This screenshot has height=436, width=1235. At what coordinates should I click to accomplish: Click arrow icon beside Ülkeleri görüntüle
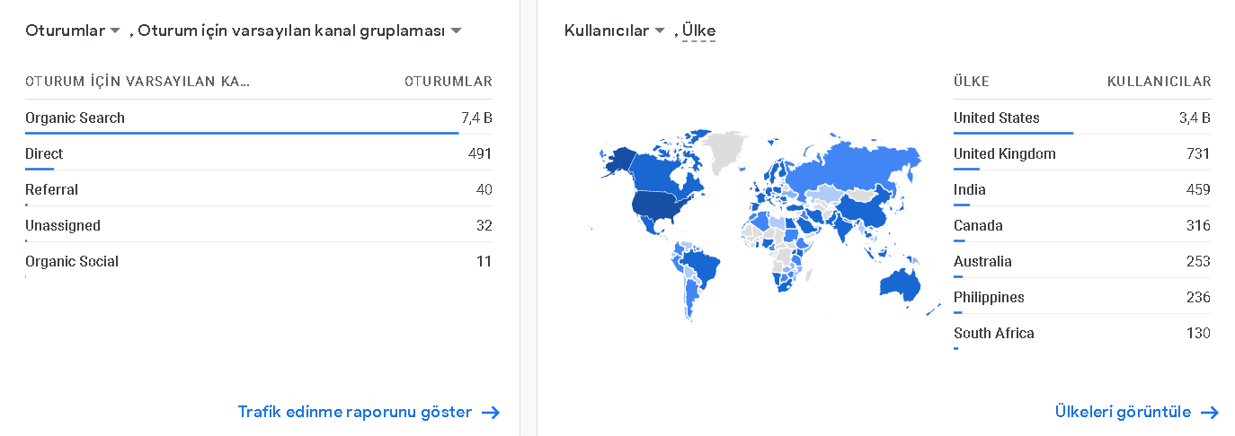(1210, 413)
